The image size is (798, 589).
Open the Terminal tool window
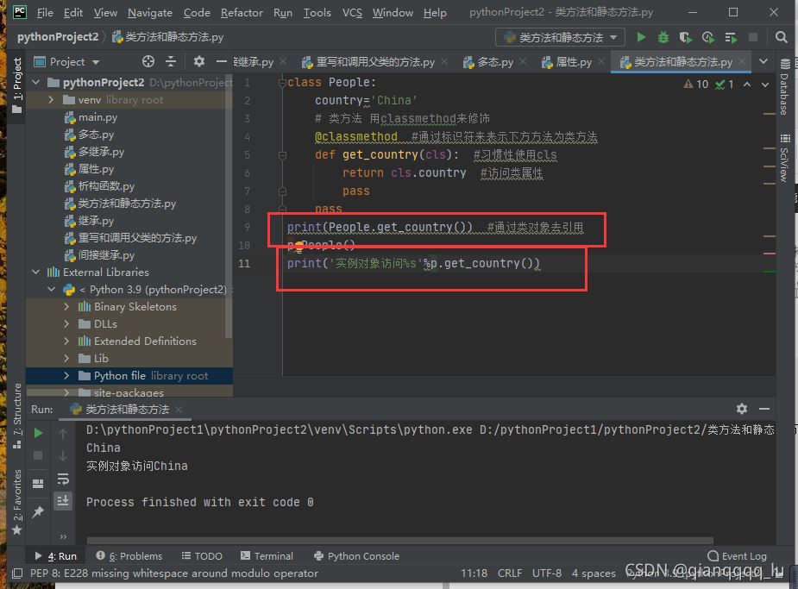[x=267, y=556]
